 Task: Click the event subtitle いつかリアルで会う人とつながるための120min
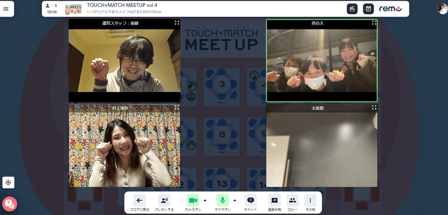tap(124, 12)
